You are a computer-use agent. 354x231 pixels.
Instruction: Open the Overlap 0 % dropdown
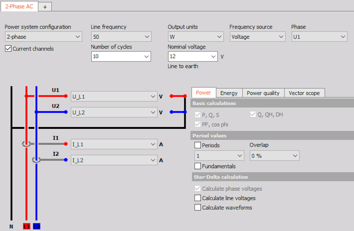pos(274,156)
